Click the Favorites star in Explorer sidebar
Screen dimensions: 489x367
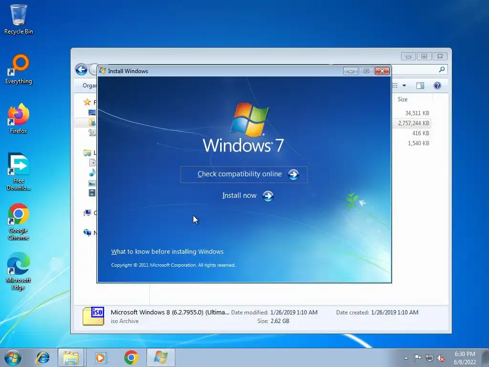pos(87,102)
